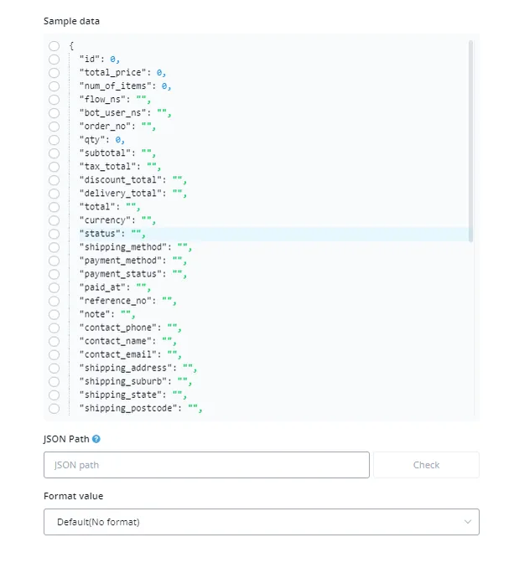This screenshot has width=514, height=563.
Task: Pick the radio button next to "status"
Action: (54, 234)
